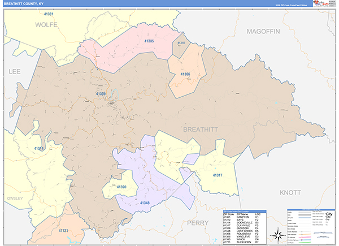Click ROUSSEAU in the ZIP index table

[x=244, y=234]
